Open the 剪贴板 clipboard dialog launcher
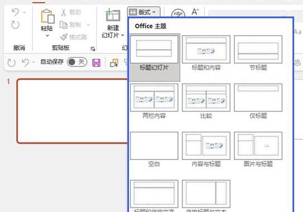Viewport: 303px width, 212px height. pos(93,49)
